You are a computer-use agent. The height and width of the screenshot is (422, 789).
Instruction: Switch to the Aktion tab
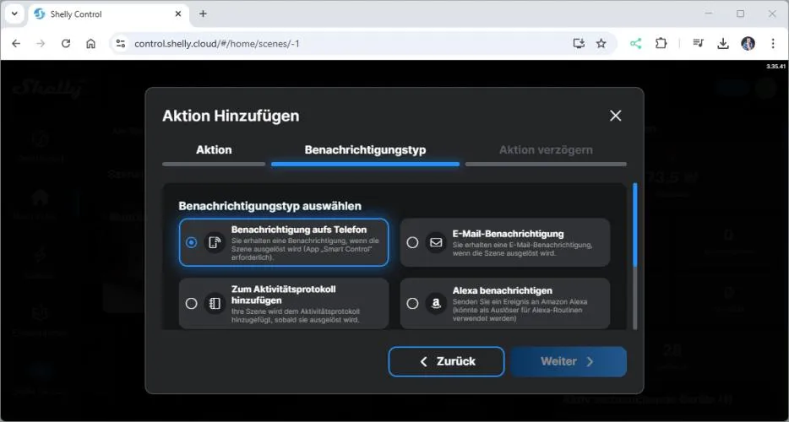tap(214, 150)
